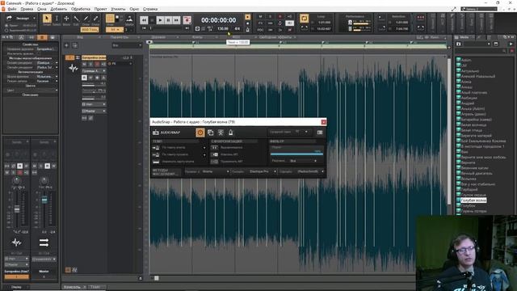Toggle the metronome icon in transport
The image size is (517, 291).
click(248, 29)
